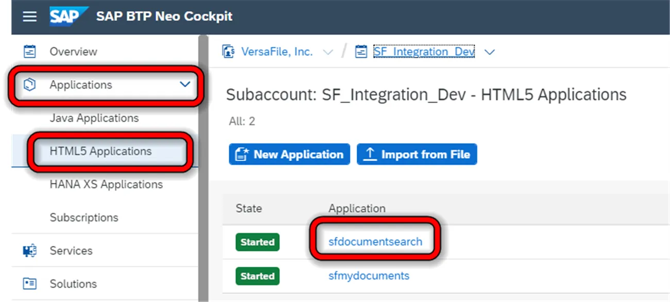Click the VersaFile global account icon
The height and width of the screenshot is (302, 670).
pos(228,52)
